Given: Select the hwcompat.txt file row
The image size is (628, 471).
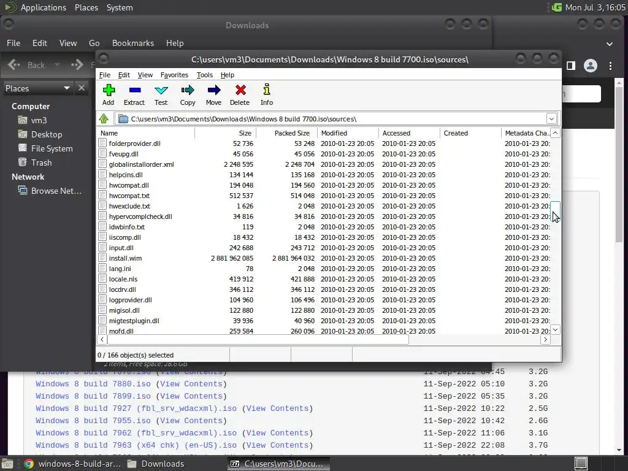Looking at the screenshot, I should coord(324,196).
